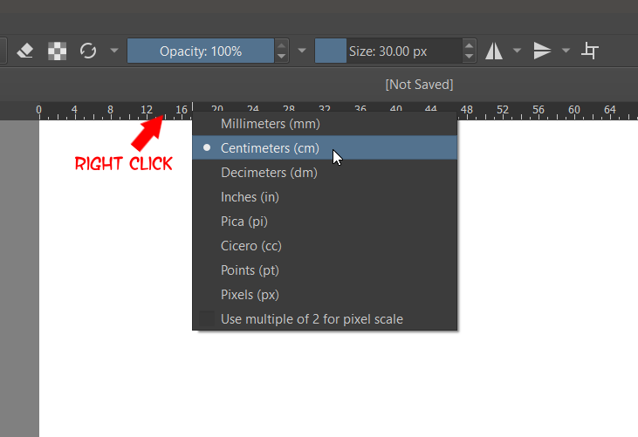Viewport: 638px width, 437px height.
Task: Click the [Not Saved] document tab
Action: (419, 85)
